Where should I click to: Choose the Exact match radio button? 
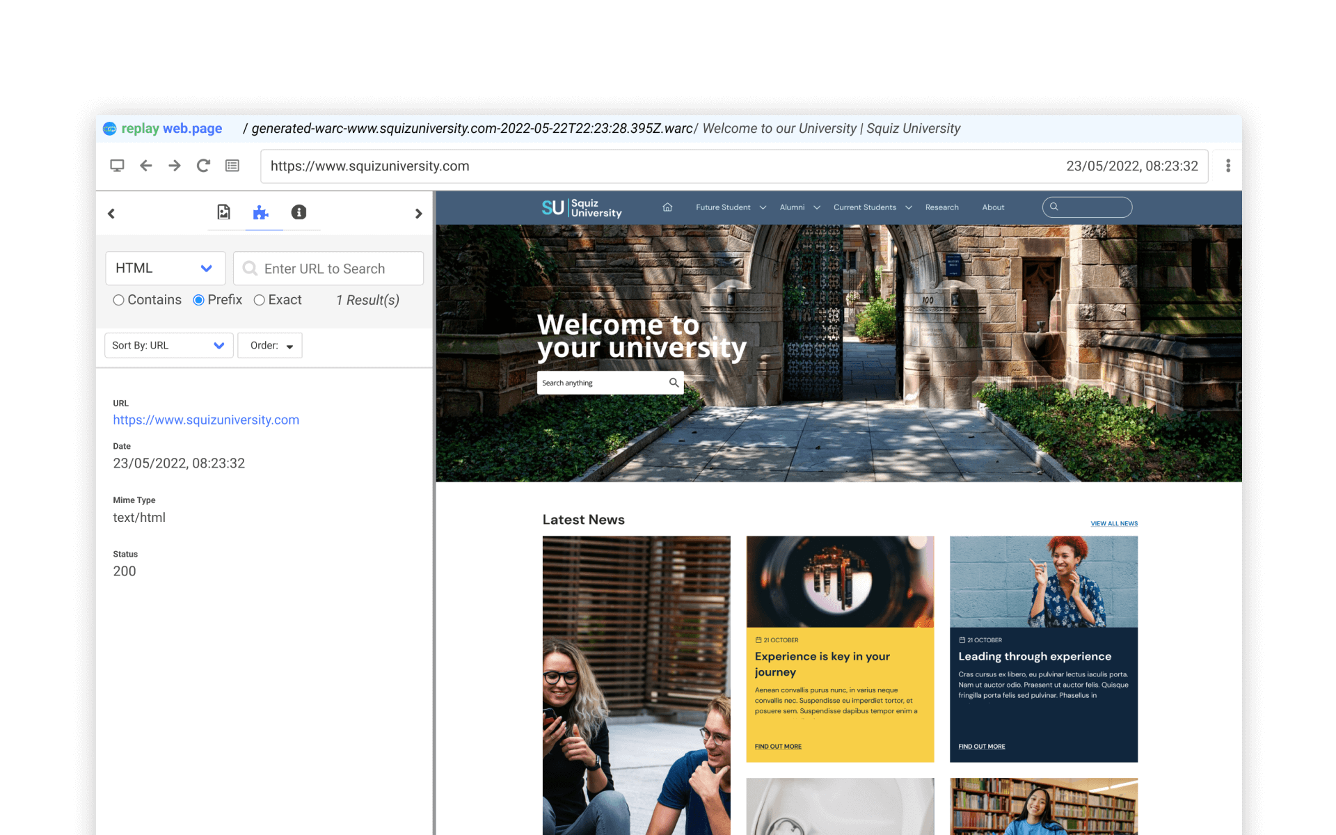coord(260,300)
